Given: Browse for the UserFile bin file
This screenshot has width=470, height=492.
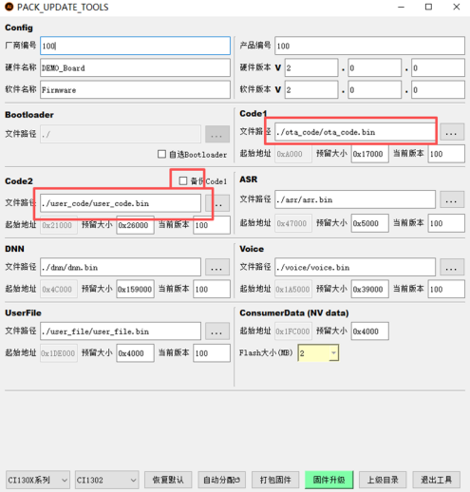Looking at the screenshot, I should coord(217,331).
